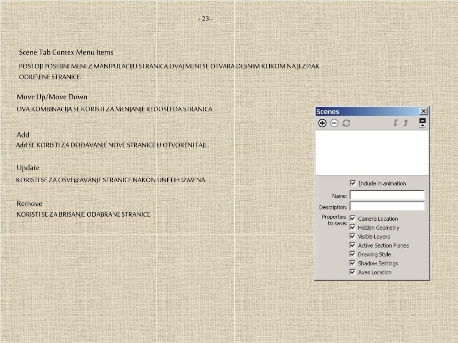This screenshot has width=458, height=343.
Task: Click the "Properties to save:" label
Action: point(334,220)
